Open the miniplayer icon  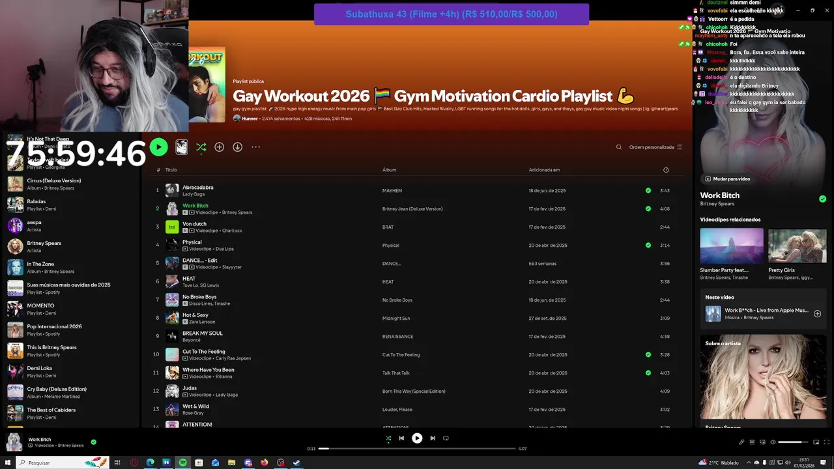tap(816, 442)
